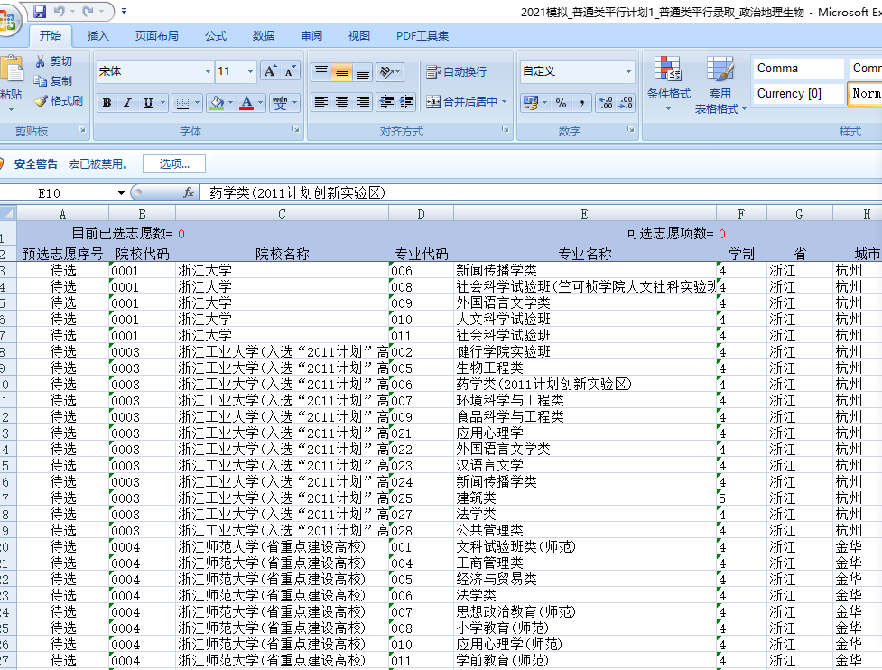882x670 pixels.
Task: Toggle Bold formatting
Action: [x=107, y=103]
